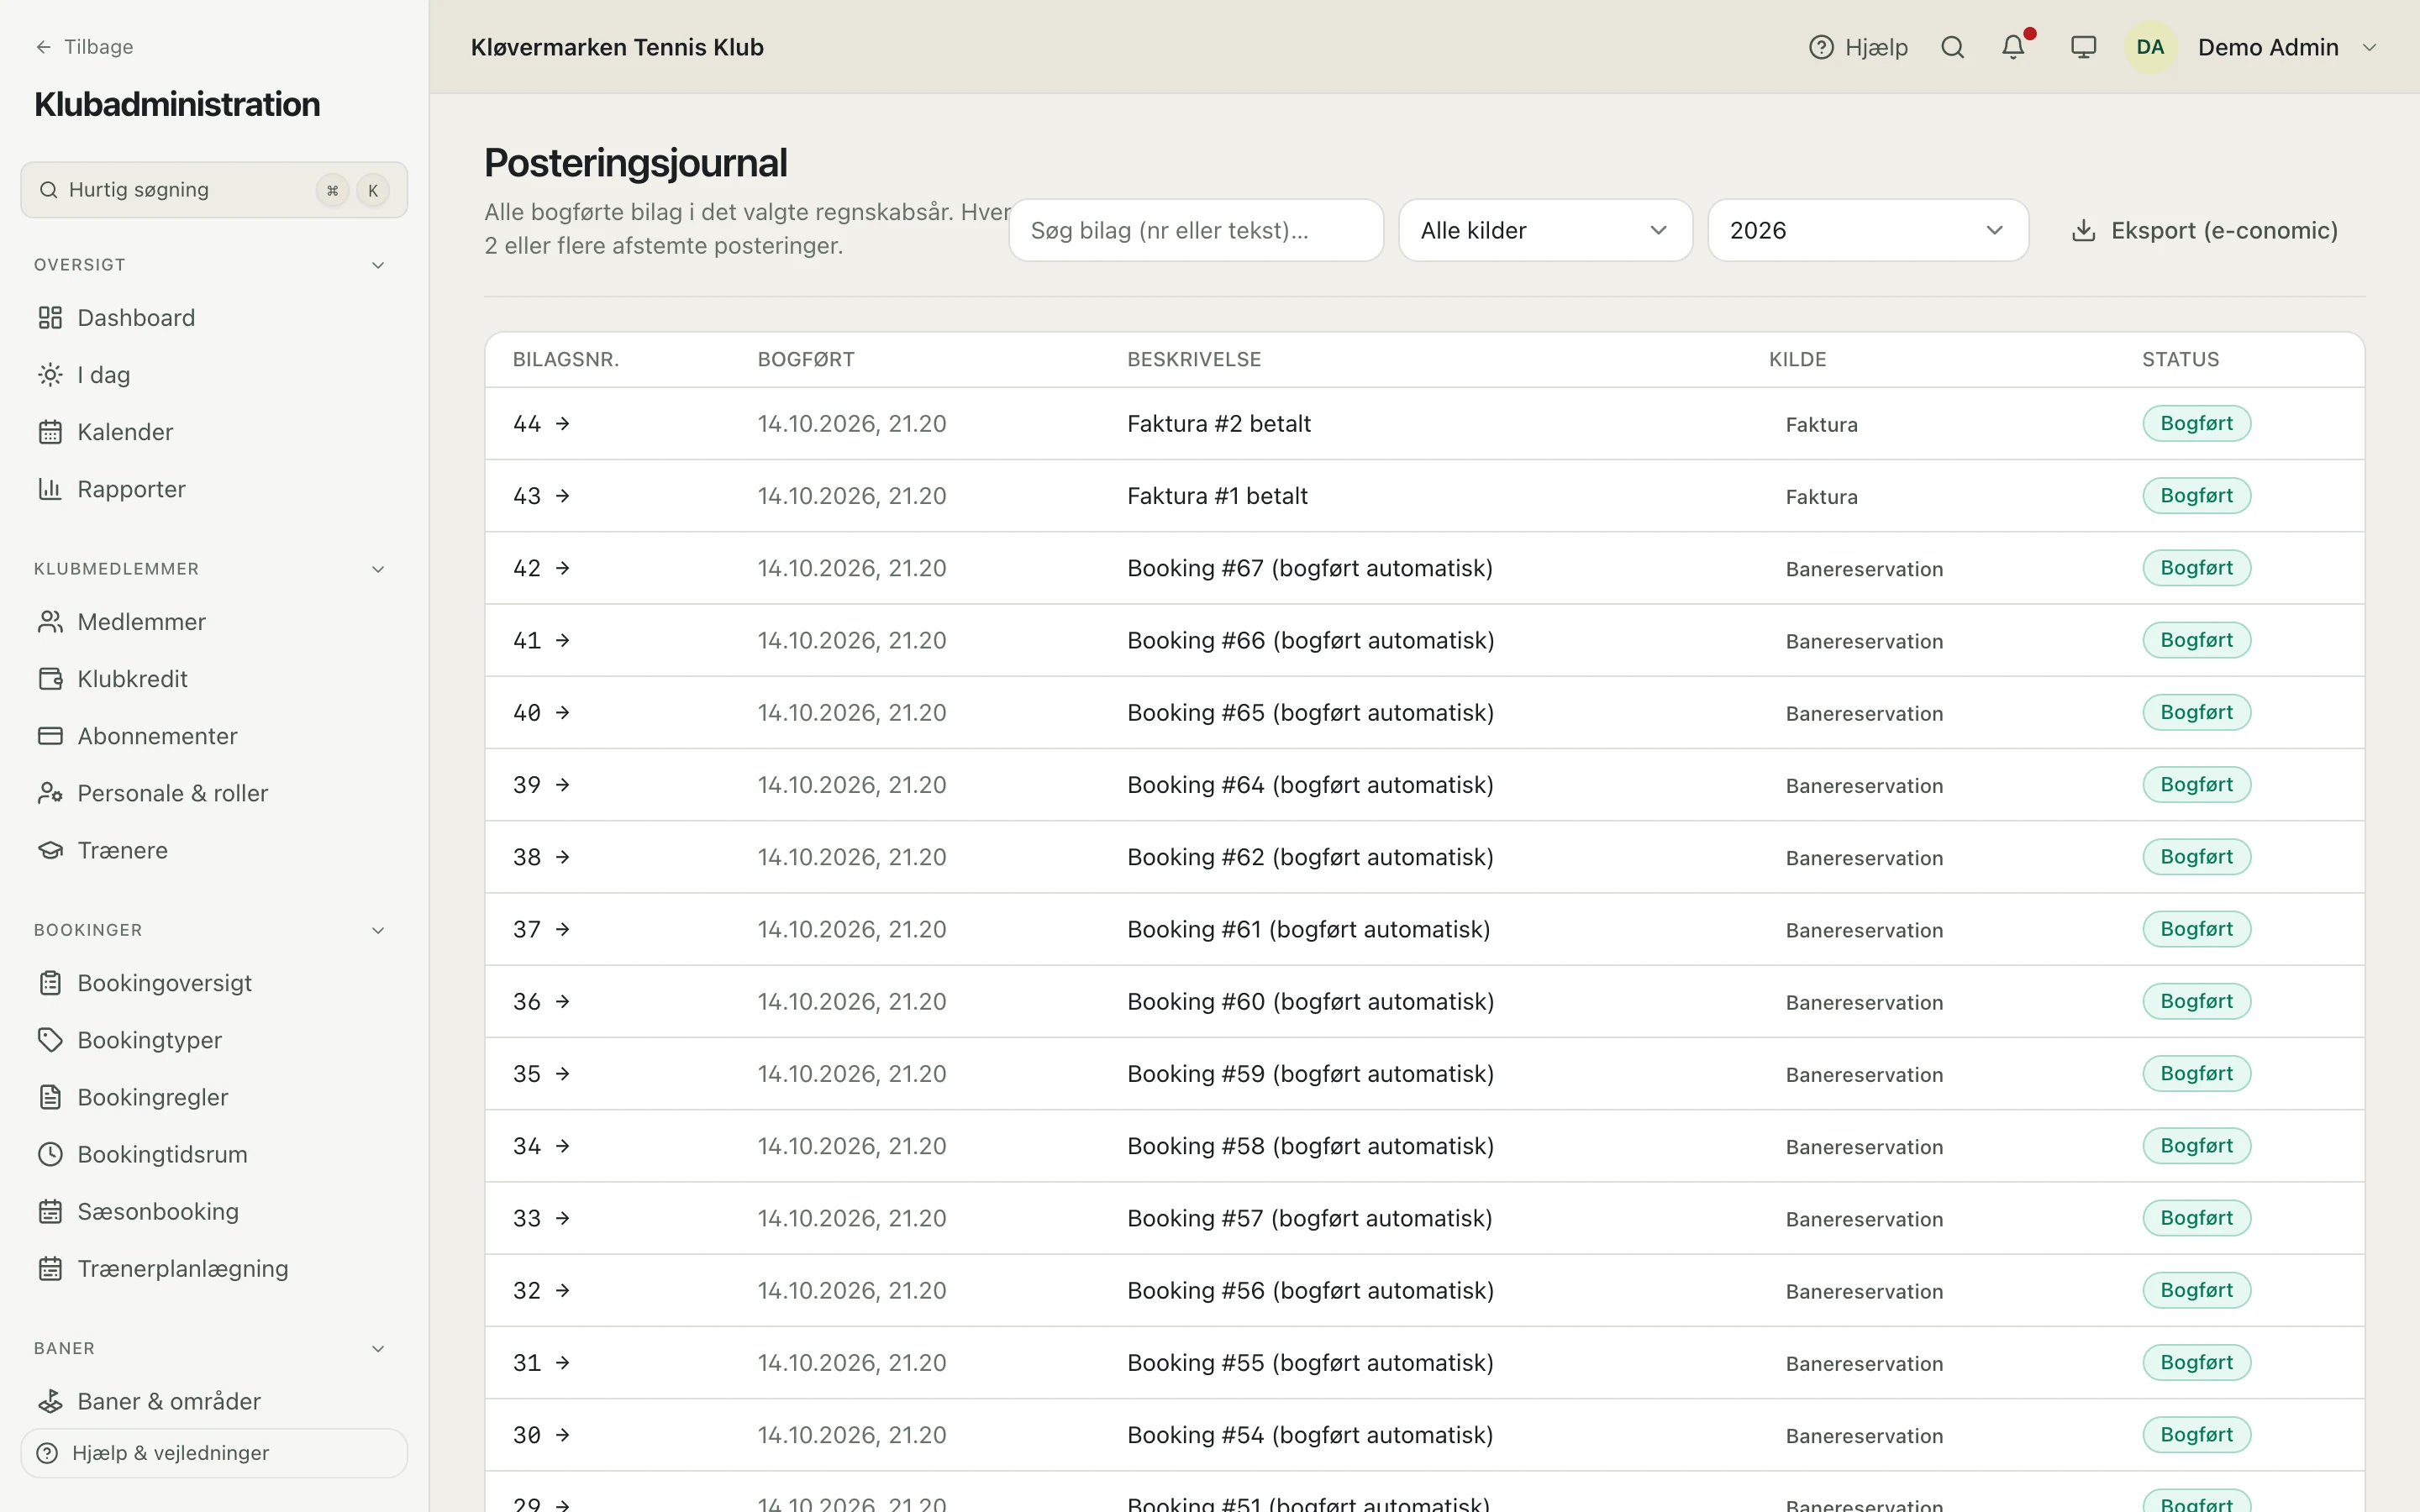The height and width of the screenshot is (1512, 2420).
Task: Collapse the BOOKINGER section
Action: click(x=378, y=930)
